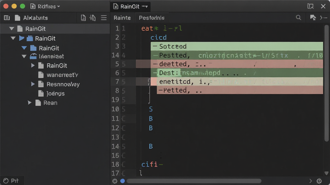This screenshot has height=185, width=330.
Task: Click the horizontal scrollbar under the editor
Action: (x=194, y=181)
